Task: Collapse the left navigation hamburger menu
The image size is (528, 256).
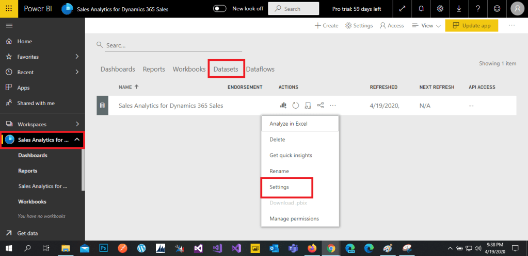Action: click(9, 26)
